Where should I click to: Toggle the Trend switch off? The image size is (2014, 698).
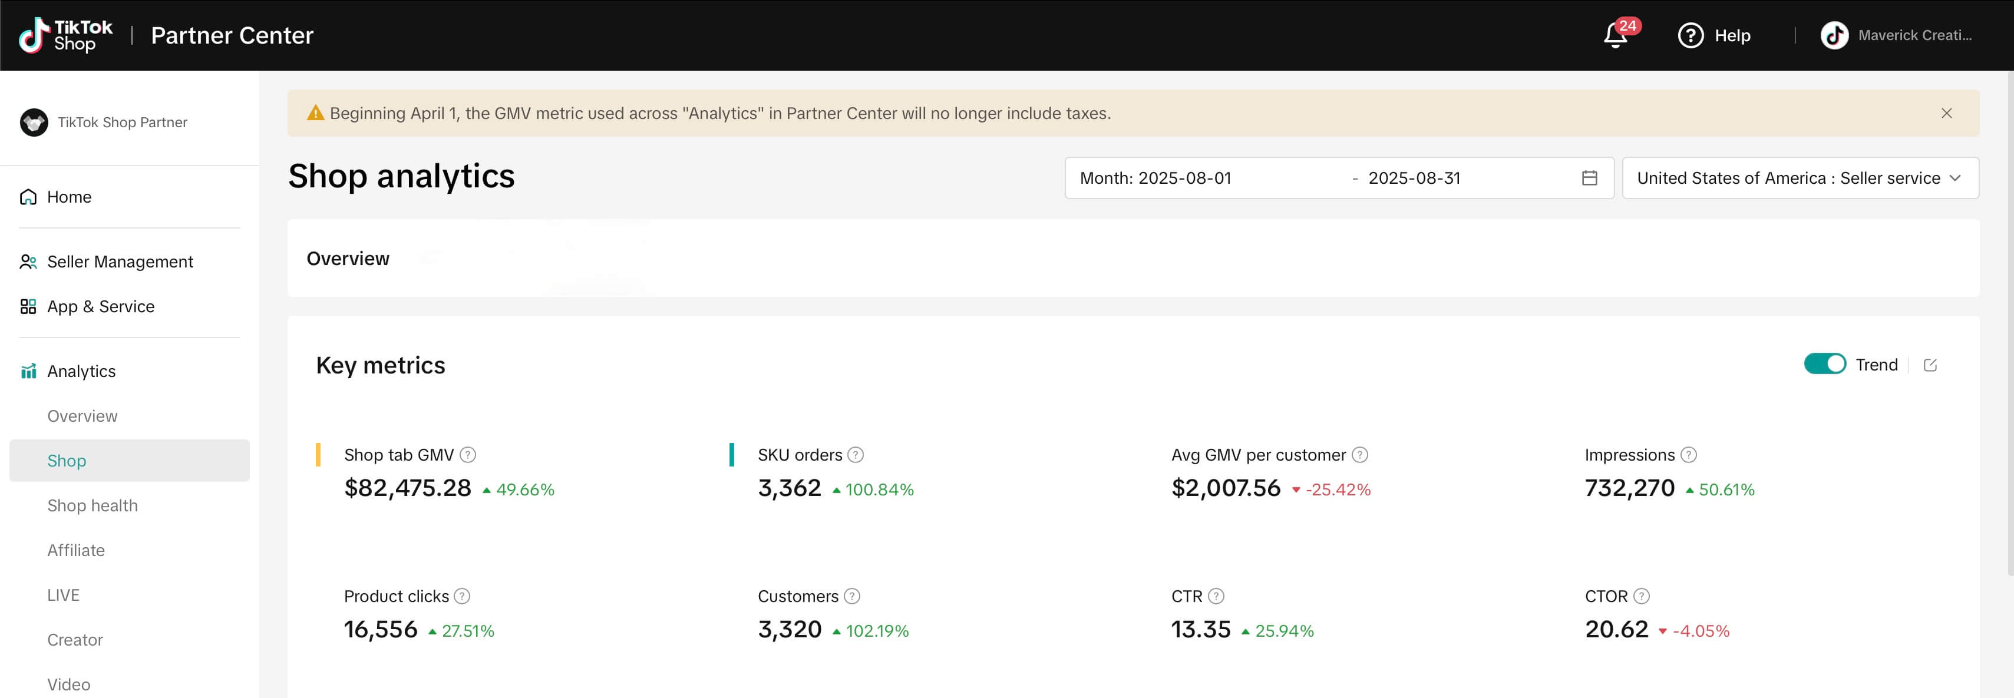pyautogui.click(x=1824, y=364)
